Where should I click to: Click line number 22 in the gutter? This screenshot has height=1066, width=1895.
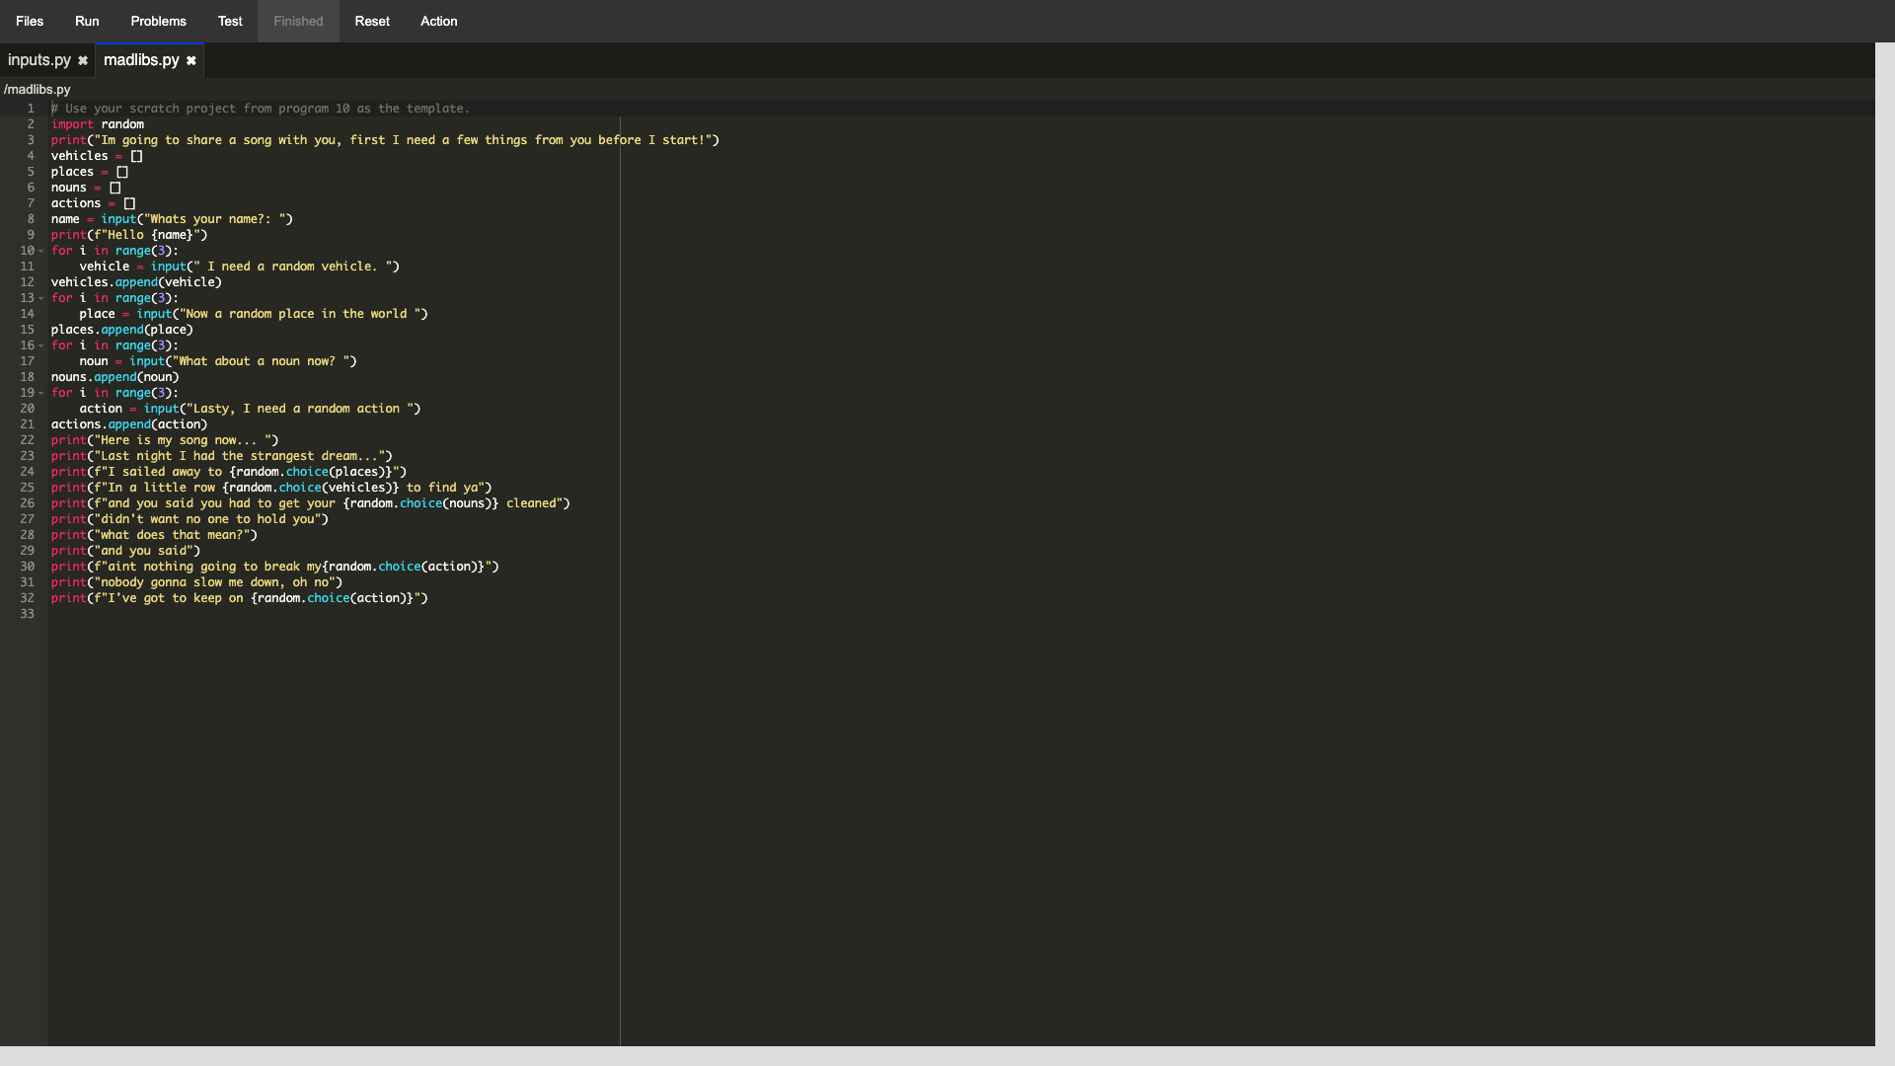coord(28,440)
